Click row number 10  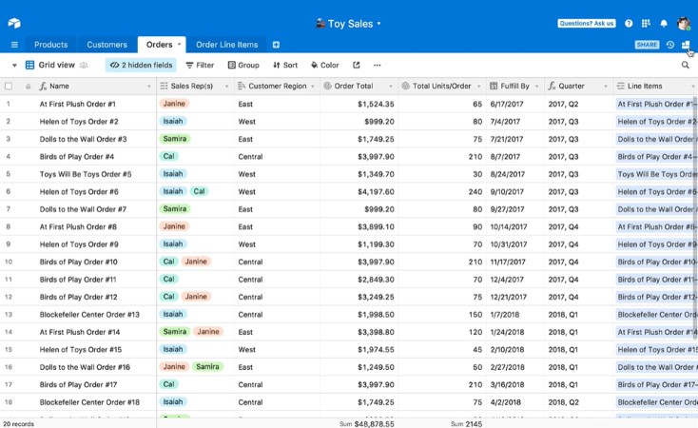click(9, 262)
